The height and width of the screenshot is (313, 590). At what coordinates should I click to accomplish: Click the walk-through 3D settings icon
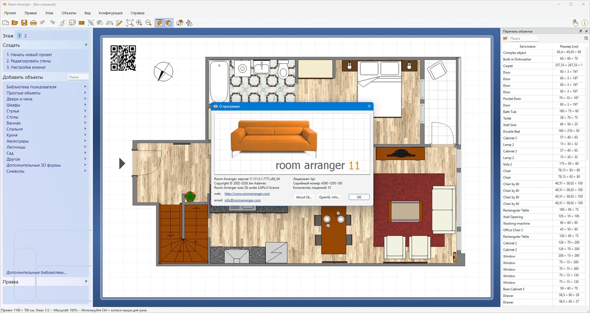point(189,23)
